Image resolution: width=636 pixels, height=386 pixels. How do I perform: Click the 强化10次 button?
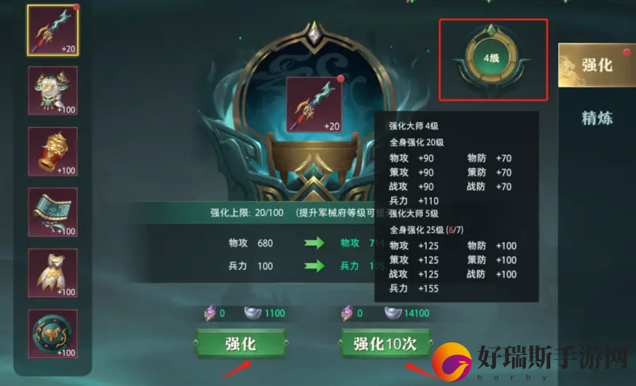[x=385, y=344]
